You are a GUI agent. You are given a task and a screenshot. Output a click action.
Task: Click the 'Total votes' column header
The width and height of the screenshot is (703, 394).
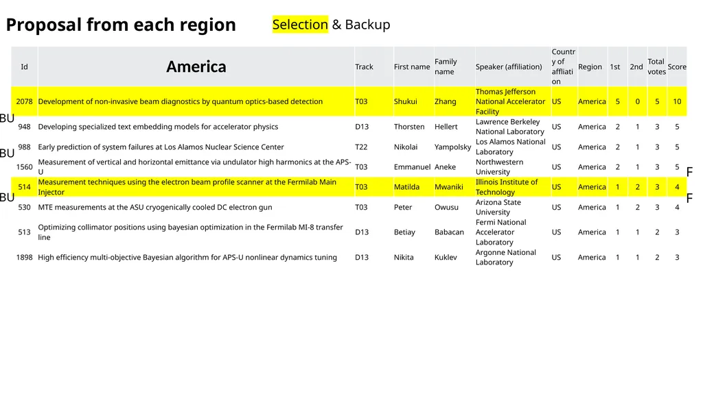(656, 66)
